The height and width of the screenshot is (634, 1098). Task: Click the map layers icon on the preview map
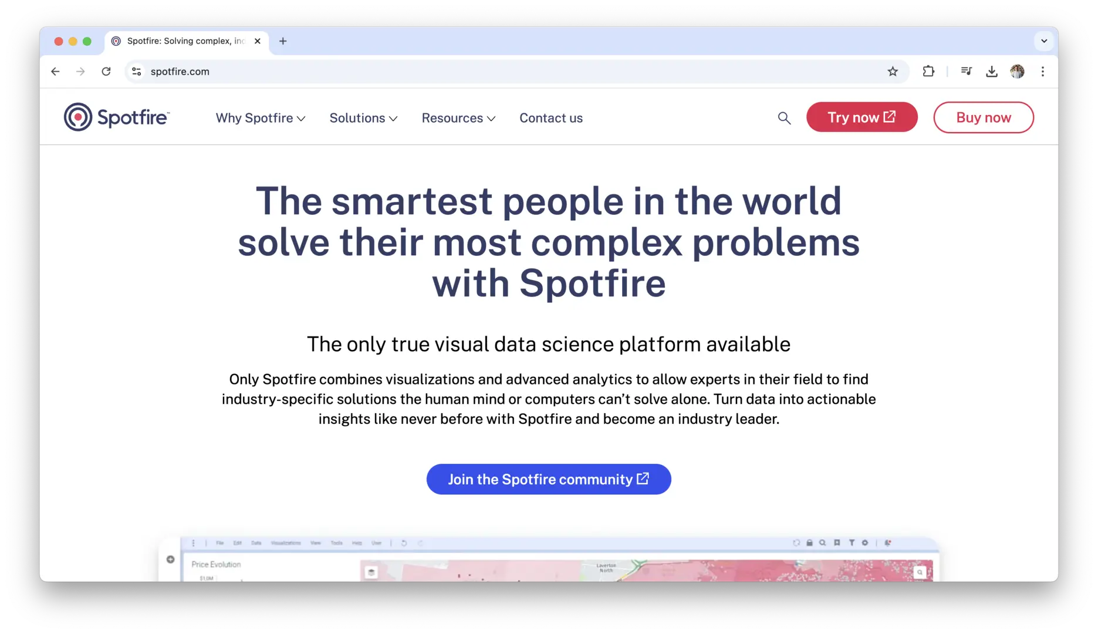371,572
